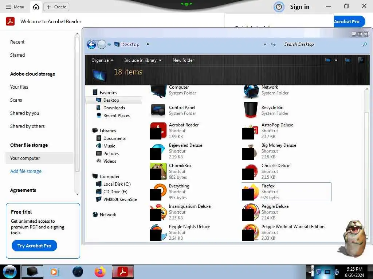Image resolution: width=373 pixels, height=279 pixels.
Task: Select the Recycle Bin icon
Action: coord(251,110)
